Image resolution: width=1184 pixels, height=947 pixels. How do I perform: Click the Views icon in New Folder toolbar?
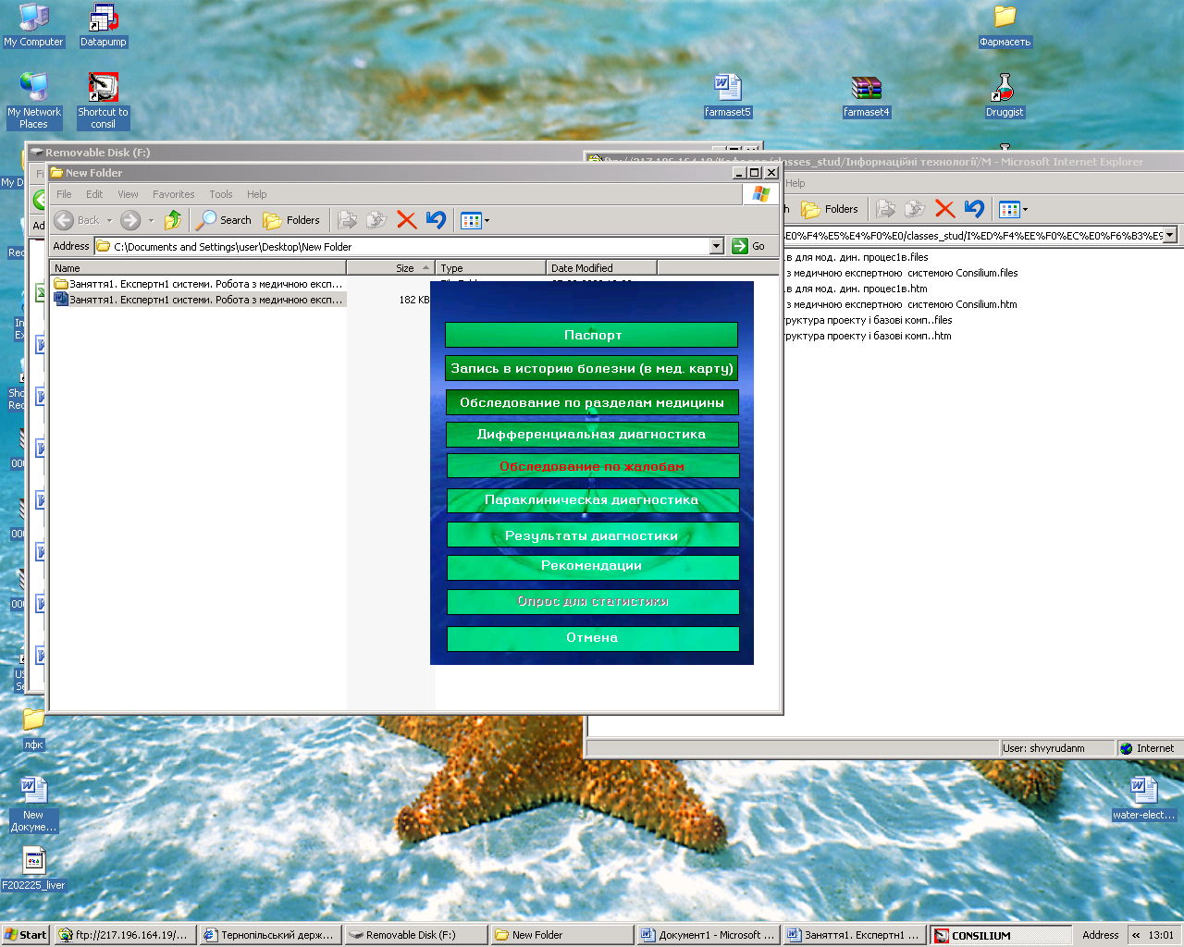pyautogui.click(x=471, y=220)
